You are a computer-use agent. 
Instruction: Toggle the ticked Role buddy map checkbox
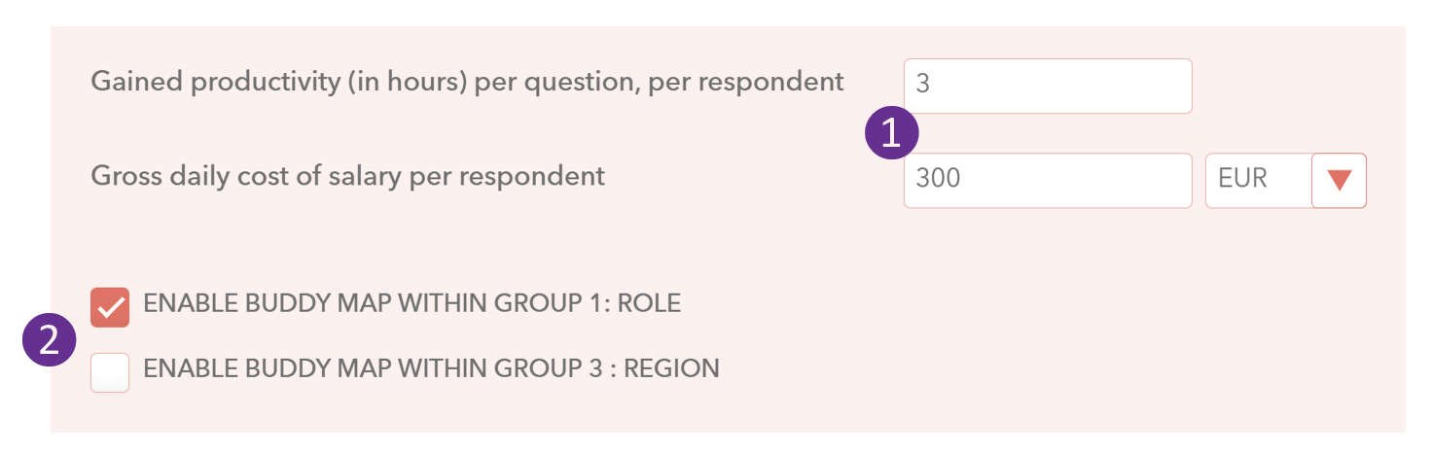[x=110, y=307]
